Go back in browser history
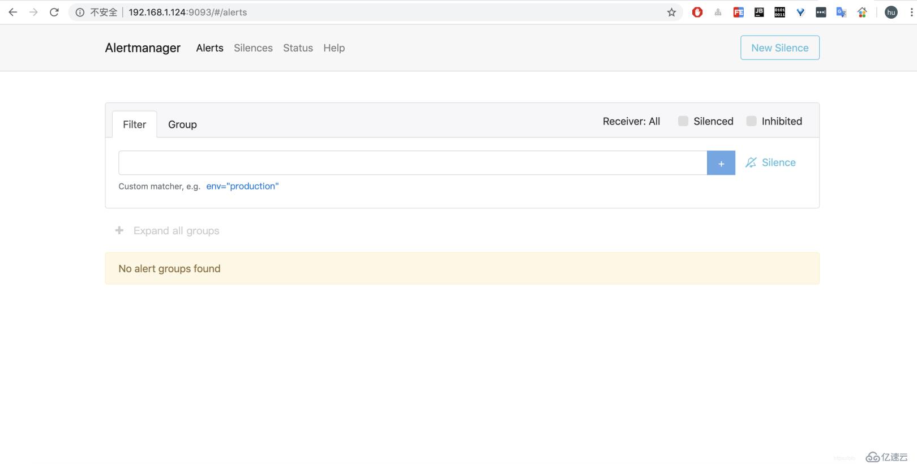 (x=12, y=12)
